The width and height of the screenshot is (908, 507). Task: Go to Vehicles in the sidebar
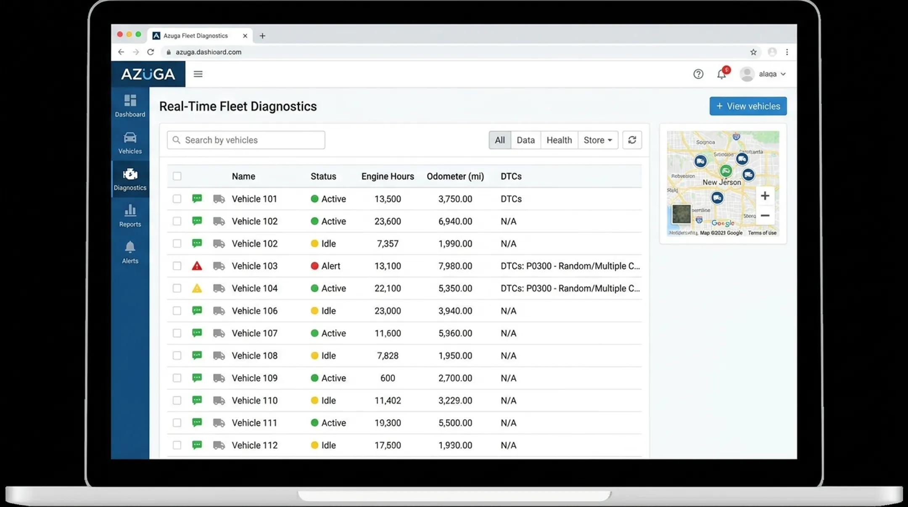click(x=130, y=143)
